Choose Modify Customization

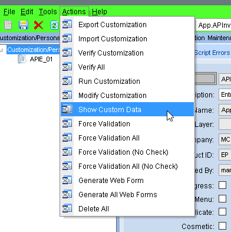127,96
